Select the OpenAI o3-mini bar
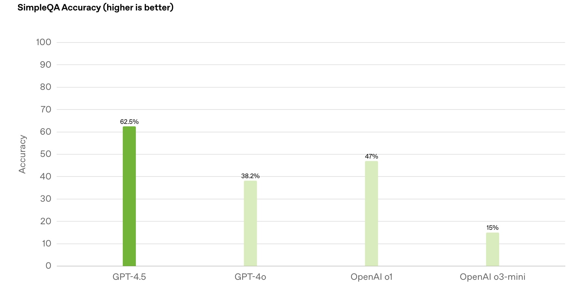The height and width of the screenshot is (287, 575). 492,249
